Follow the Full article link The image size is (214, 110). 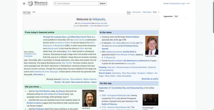[x=39, y=74]
